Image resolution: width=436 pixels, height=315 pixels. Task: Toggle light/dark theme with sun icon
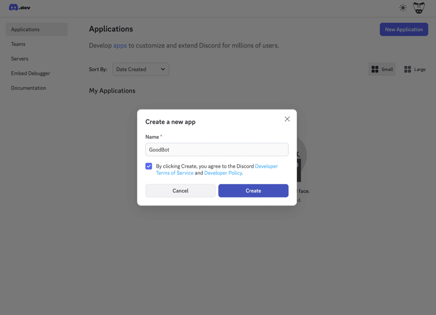click(x=403, y=7)
